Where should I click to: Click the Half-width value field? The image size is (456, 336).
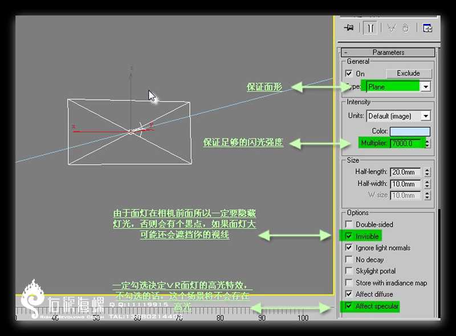405,184
